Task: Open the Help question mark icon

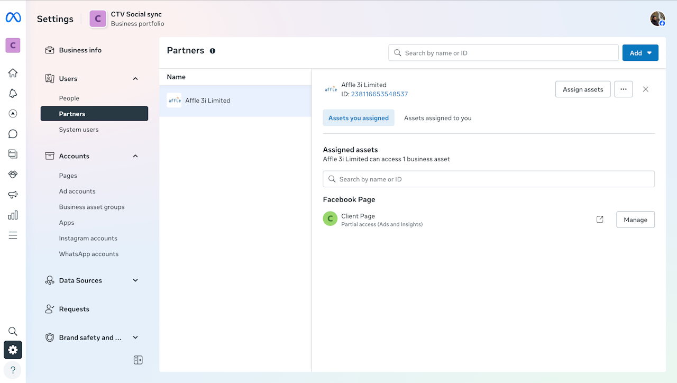Action: pyautogui.click(x=13, y=370)
